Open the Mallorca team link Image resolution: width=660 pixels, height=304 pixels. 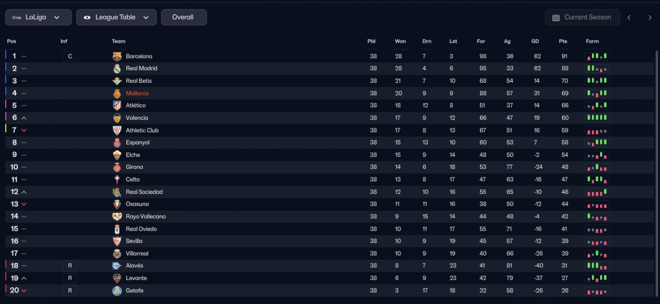click(x=137, y=94)
